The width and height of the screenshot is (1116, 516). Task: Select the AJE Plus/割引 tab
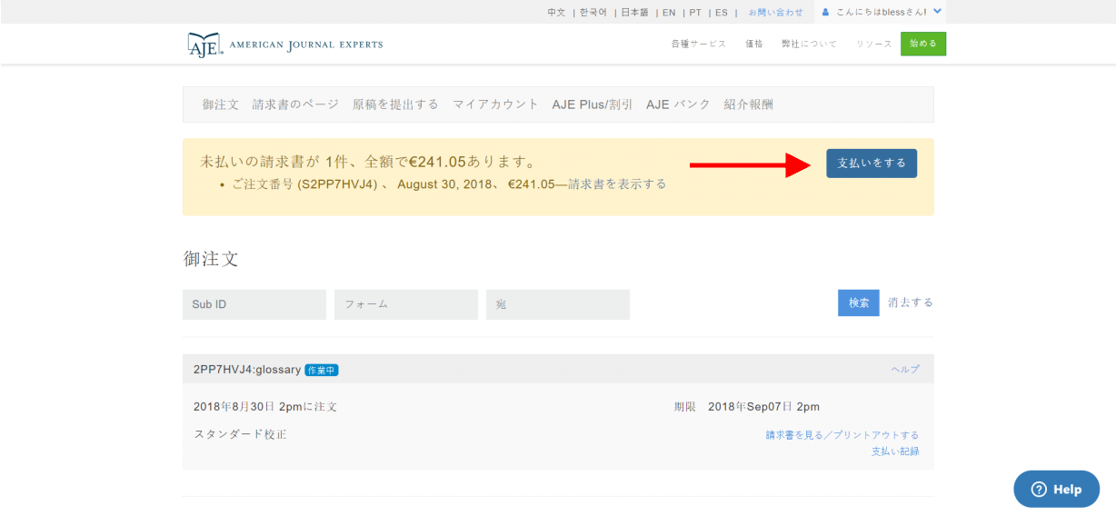[593, 104]
